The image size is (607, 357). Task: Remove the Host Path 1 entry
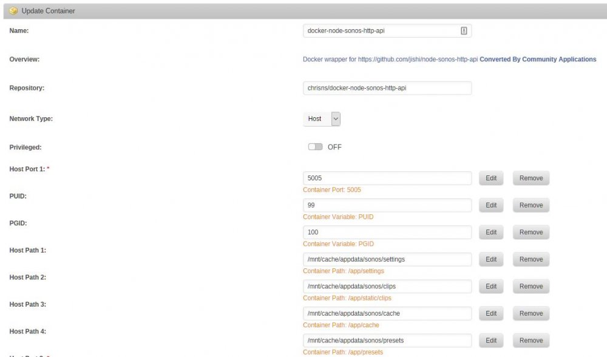pos(531,259)
